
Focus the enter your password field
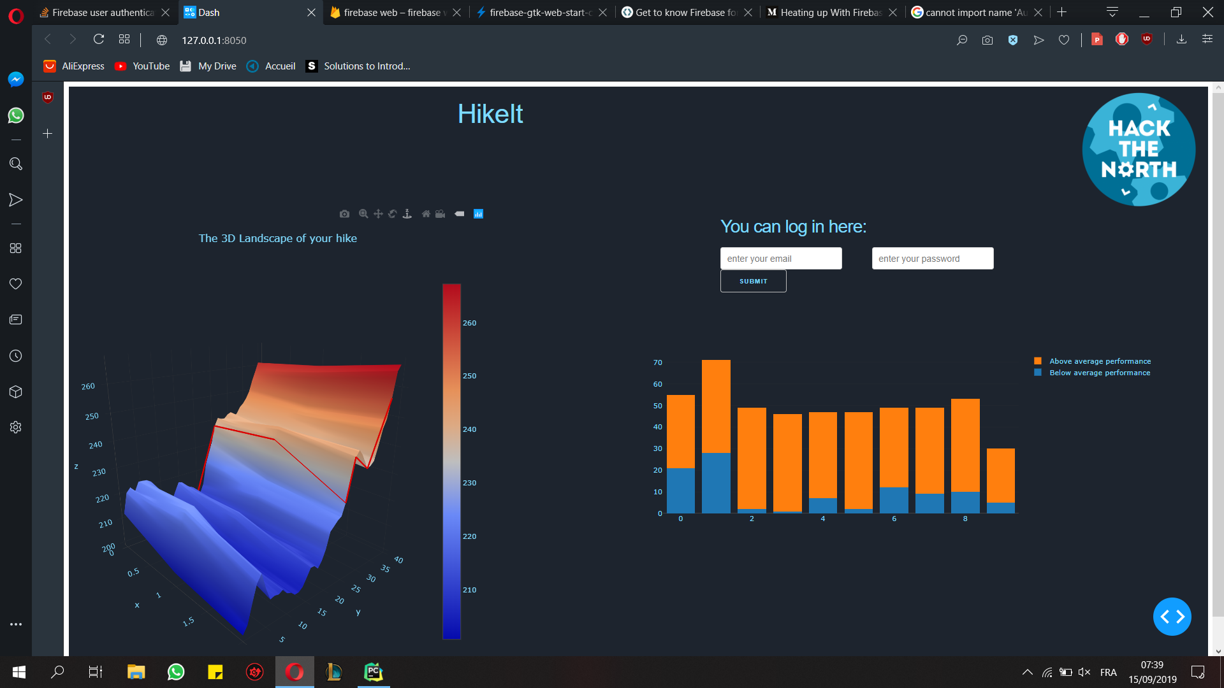click(x=932, y=259)
